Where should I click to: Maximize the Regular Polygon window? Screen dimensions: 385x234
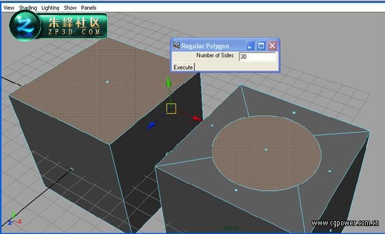(261, 46)
